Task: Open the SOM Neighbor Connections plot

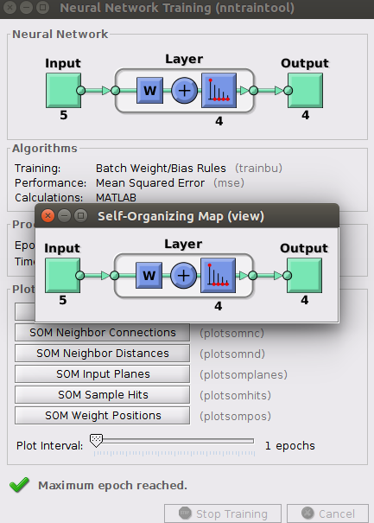Action: [x=102, y=333]
